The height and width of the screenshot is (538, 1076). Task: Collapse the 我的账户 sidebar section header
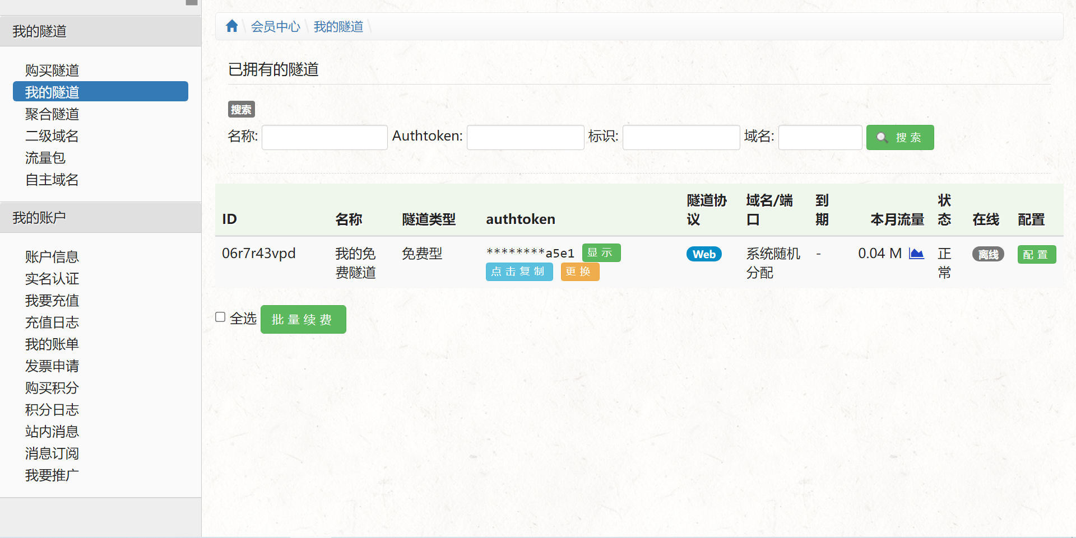[x=100, y=217]
